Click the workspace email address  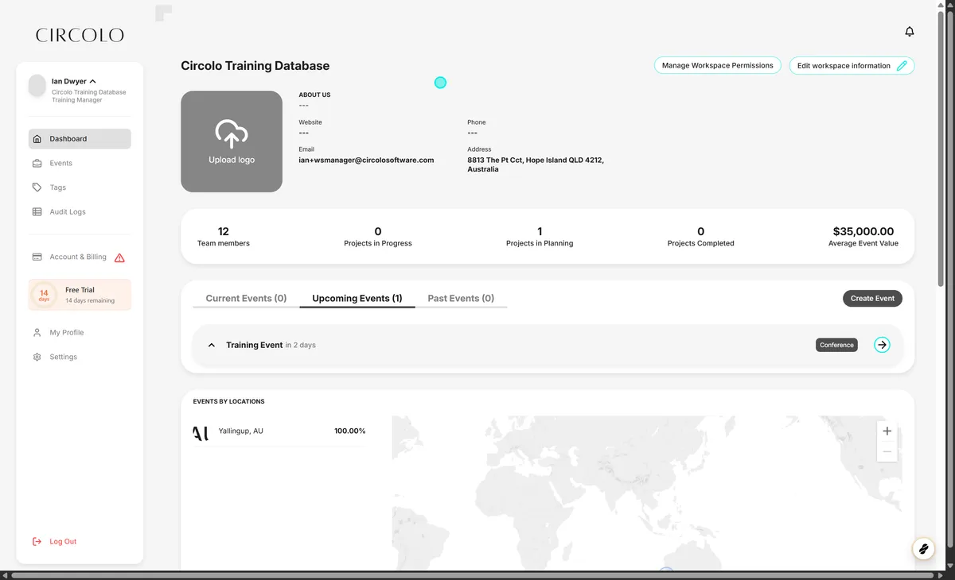[x=366, y=160]
